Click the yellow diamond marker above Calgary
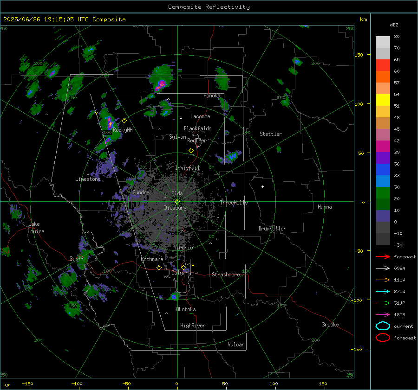This screenshot has height=390, width=418. 183,267
